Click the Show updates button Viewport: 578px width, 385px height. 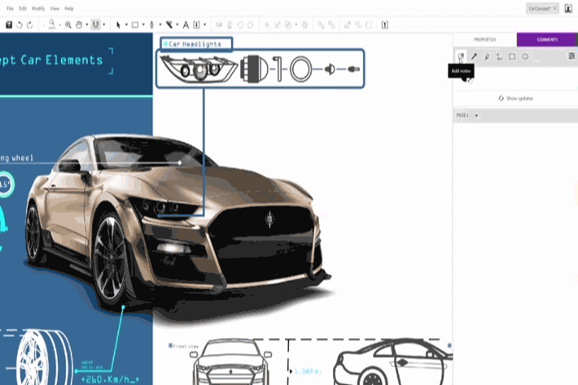click(x=515, y=99)
